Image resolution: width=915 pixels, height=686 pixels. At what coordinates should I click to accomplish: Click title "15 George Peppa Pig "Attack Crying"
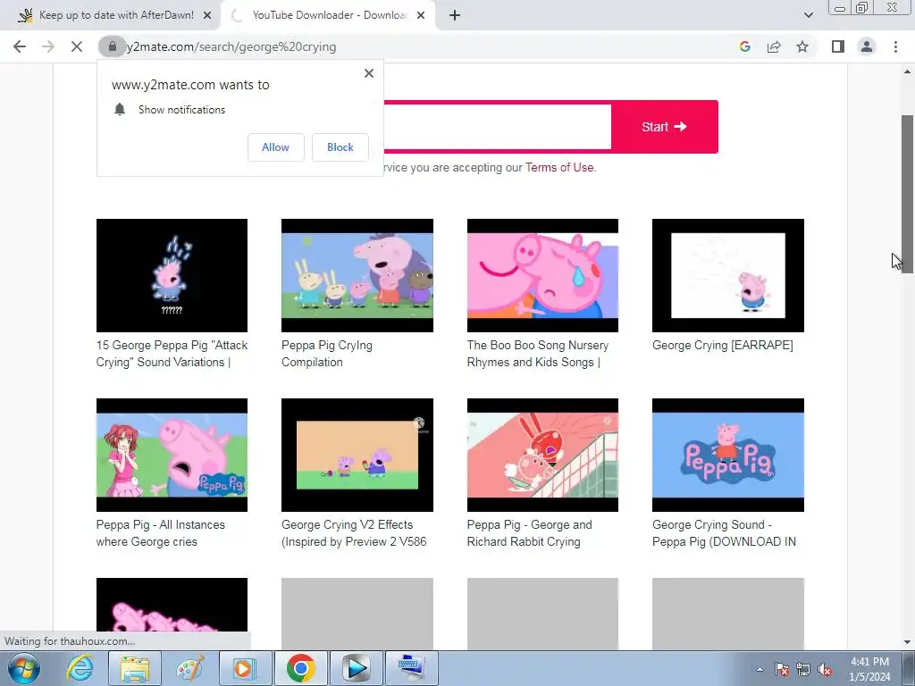pos(172,354)
